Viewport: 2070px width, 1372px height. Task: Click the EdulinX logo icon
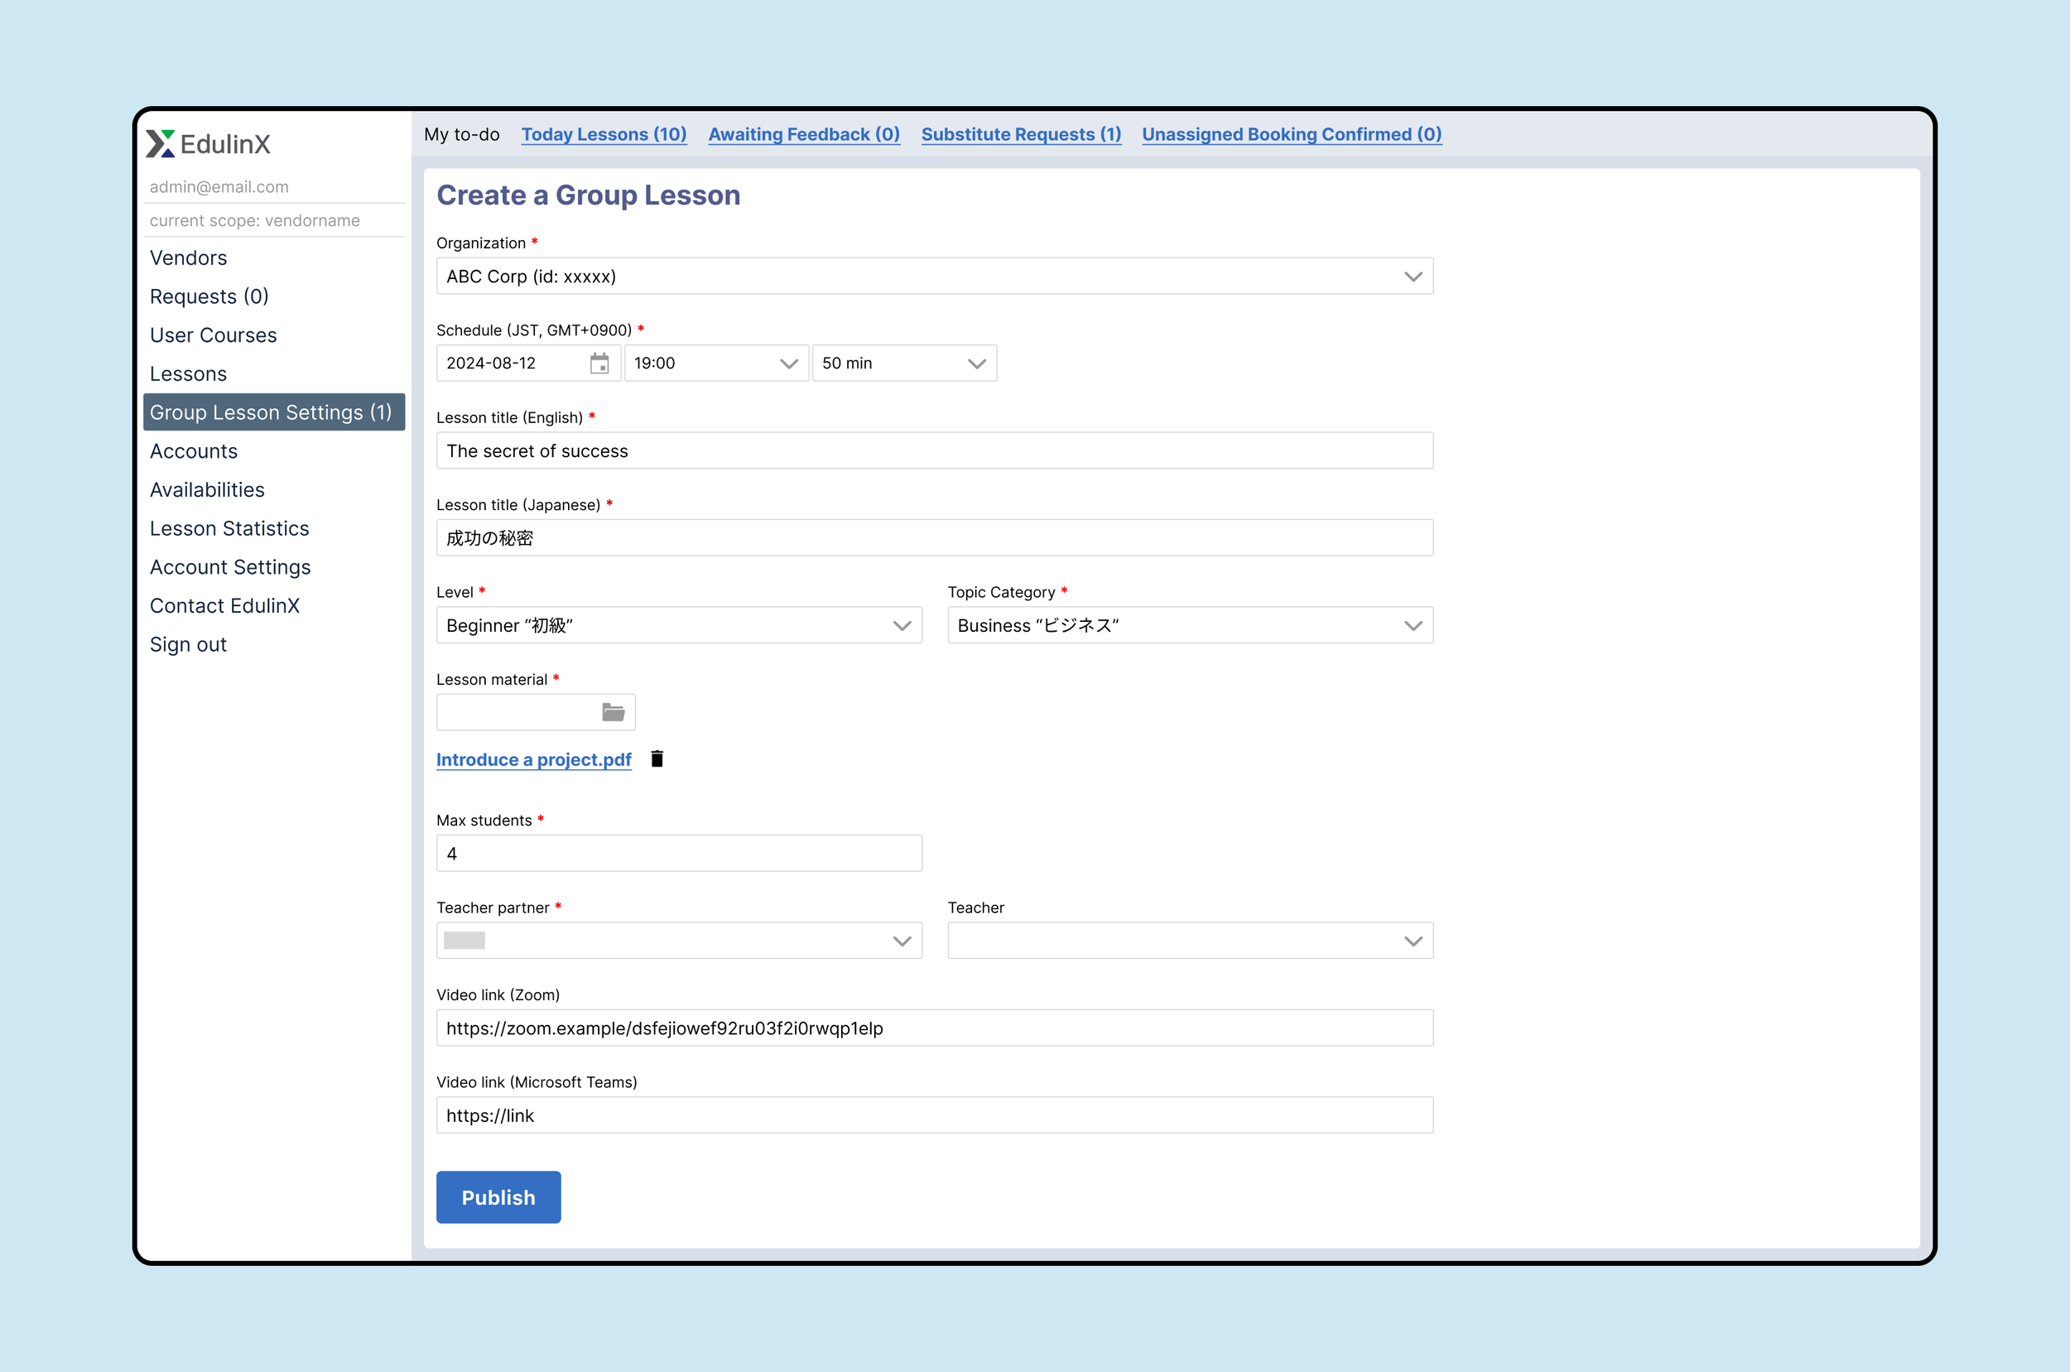click(160, 143)
